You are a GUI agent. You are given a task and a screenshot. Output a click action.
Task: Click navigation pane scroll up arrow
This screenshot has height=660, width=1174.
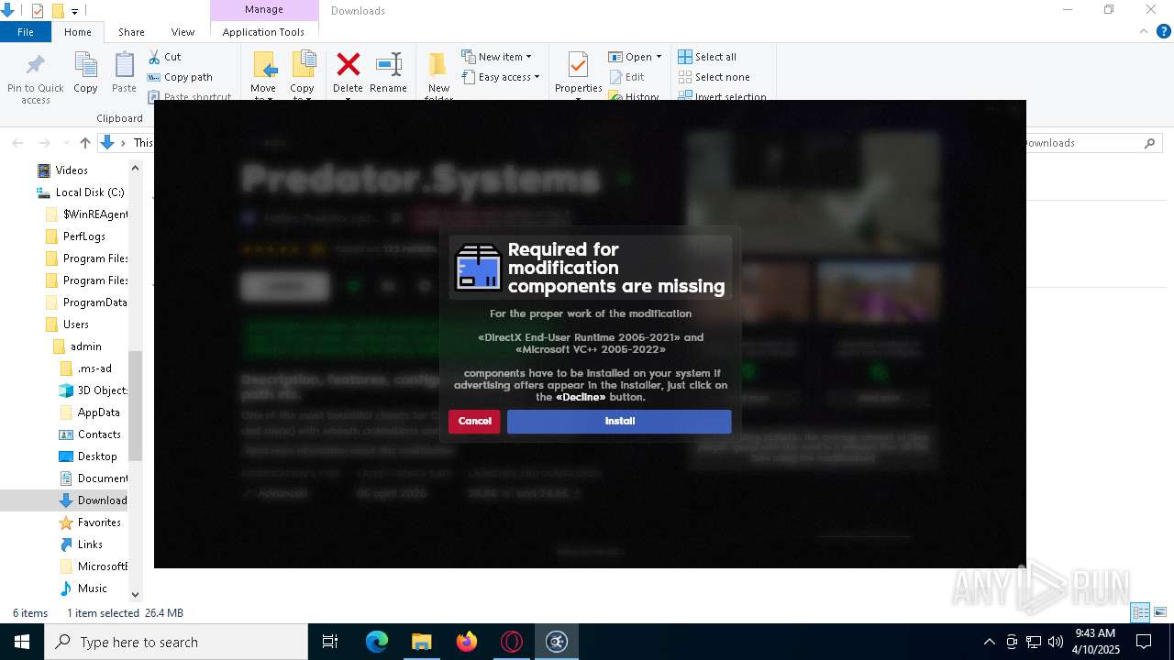click(136, 168)
